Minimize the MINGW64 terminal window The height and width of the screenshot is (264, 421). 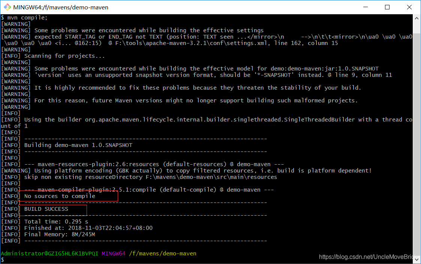[366, 7]
